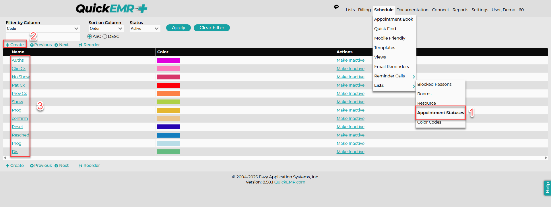Click the bottom Create plus icon
This screenshot has height=207, width=551.
[x=7, y=166]
